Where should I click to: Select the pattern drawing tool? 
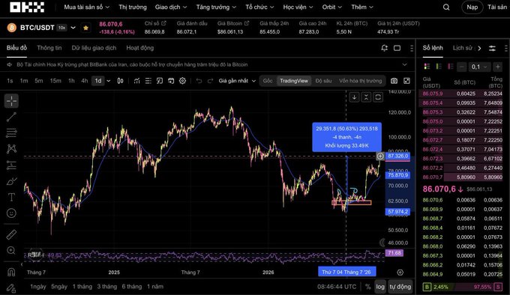(x=11, y=149)
